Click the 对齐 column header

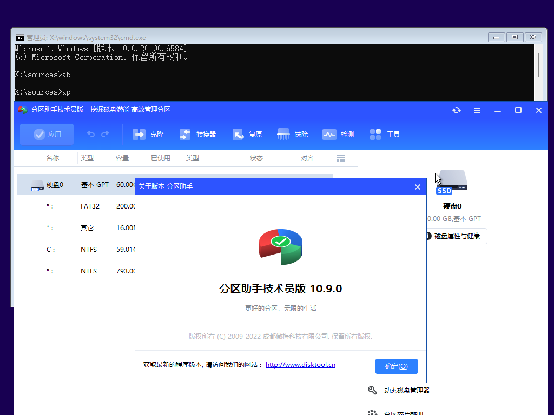tap(307, 158)
